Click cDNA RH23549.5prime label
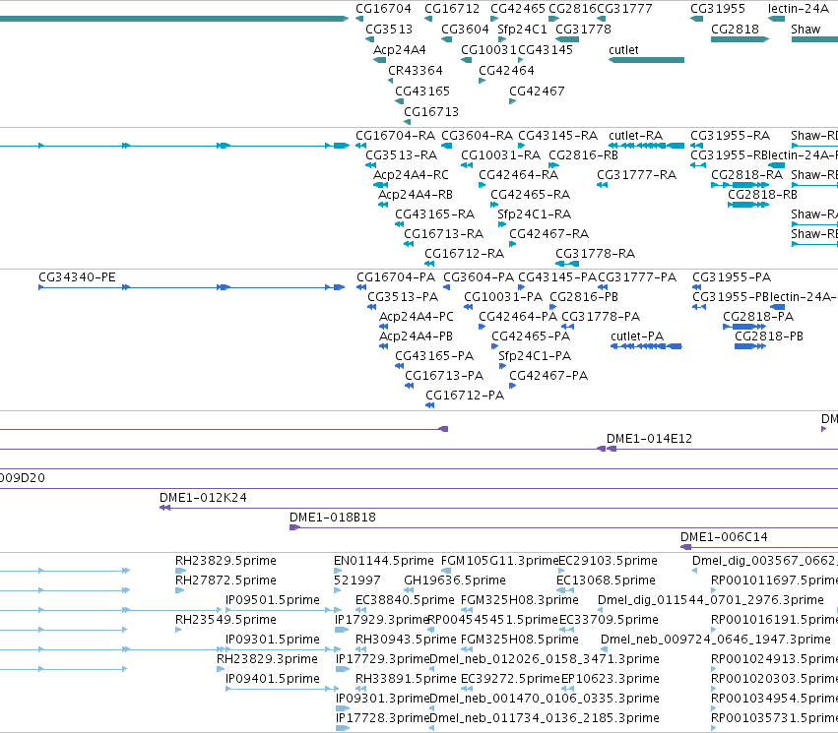The image size is (838, 733). [226, 621]
